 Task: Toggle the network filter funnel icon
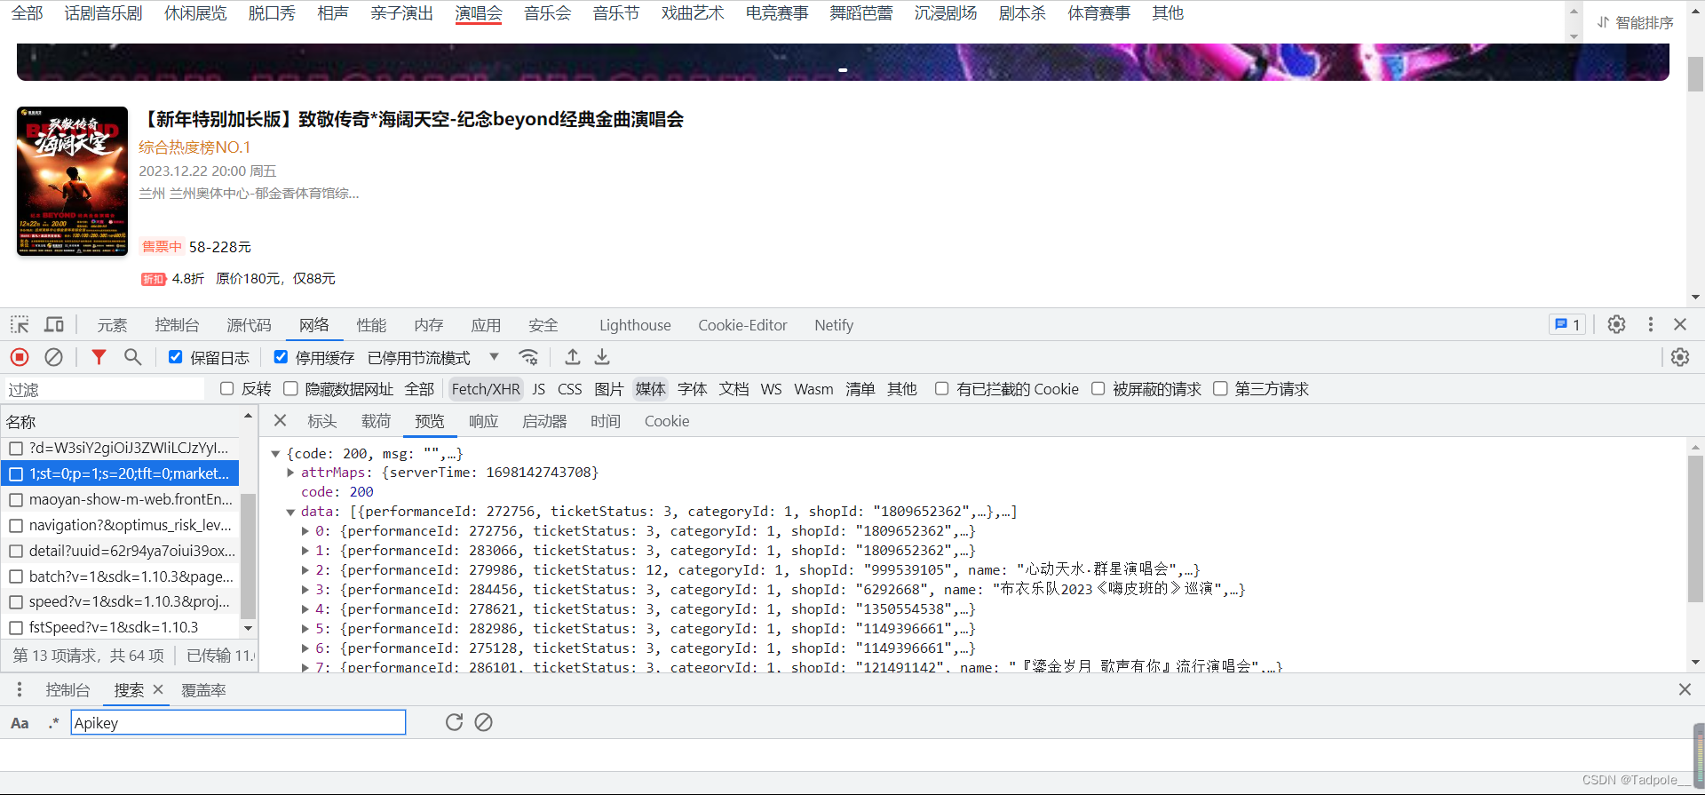coord(99,357)
